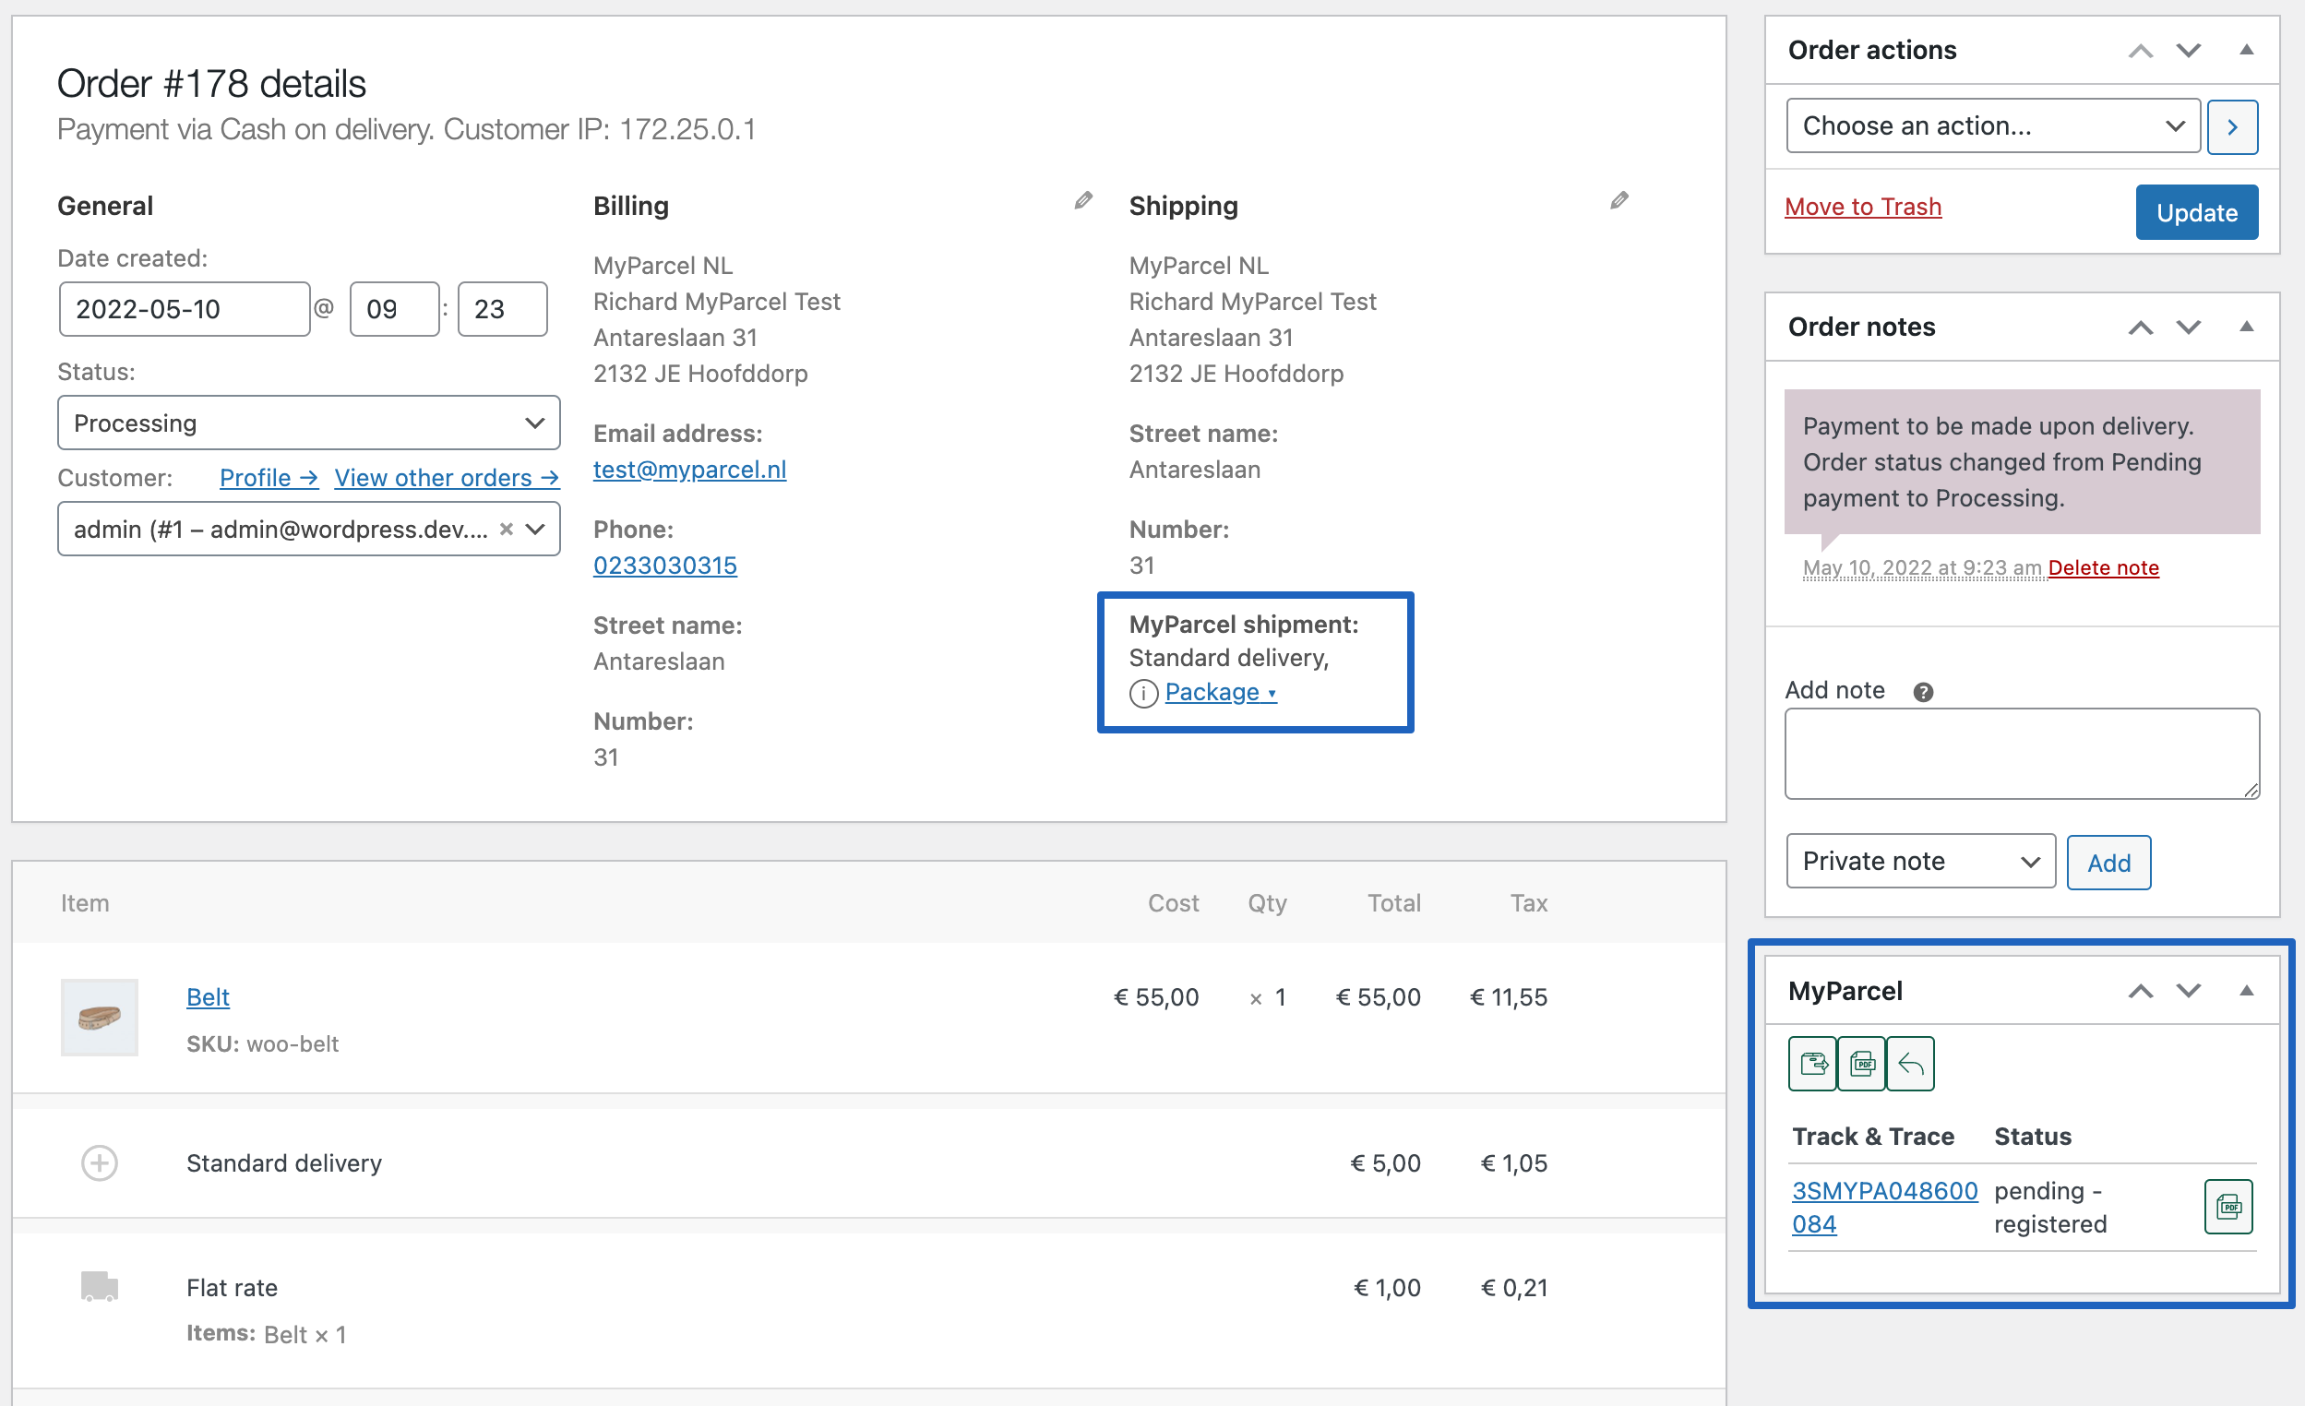Click the Add note button
This screenshot has height=1406, width=2305.
(2108, 863)
